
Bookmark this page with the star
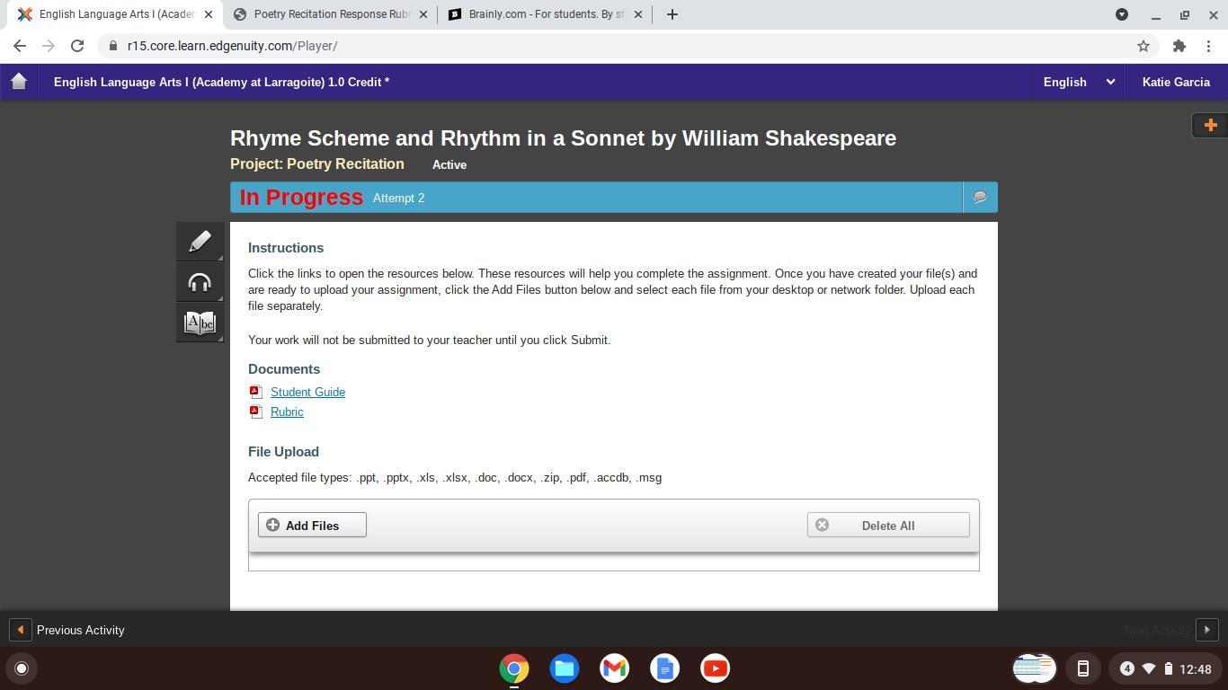coord(1143,46)
